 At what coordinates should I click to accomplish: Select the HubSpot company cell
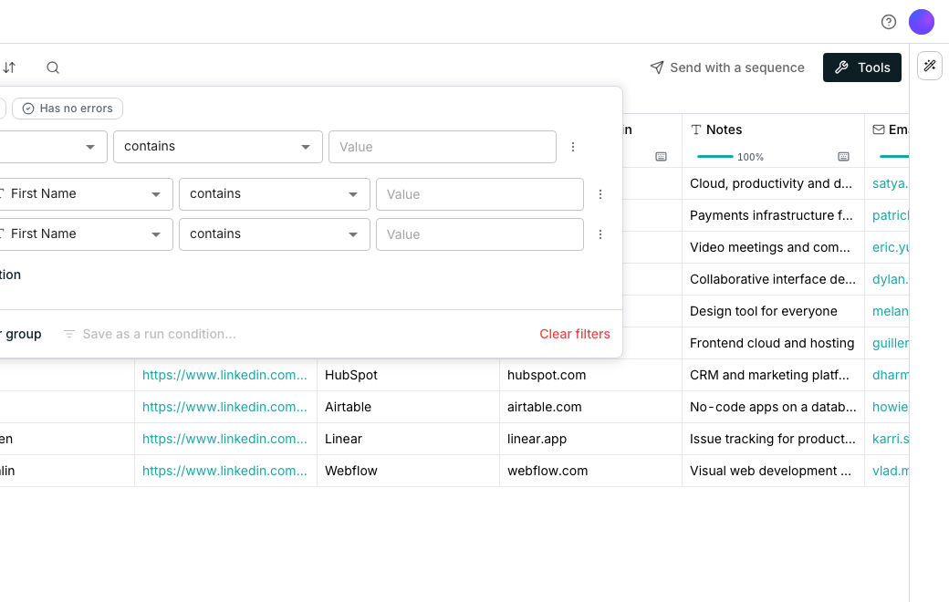408,375
